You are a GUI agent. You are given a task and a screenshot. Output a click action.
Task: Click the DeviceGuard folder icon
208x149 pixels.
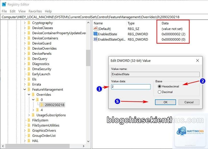(x=29, y=43)
